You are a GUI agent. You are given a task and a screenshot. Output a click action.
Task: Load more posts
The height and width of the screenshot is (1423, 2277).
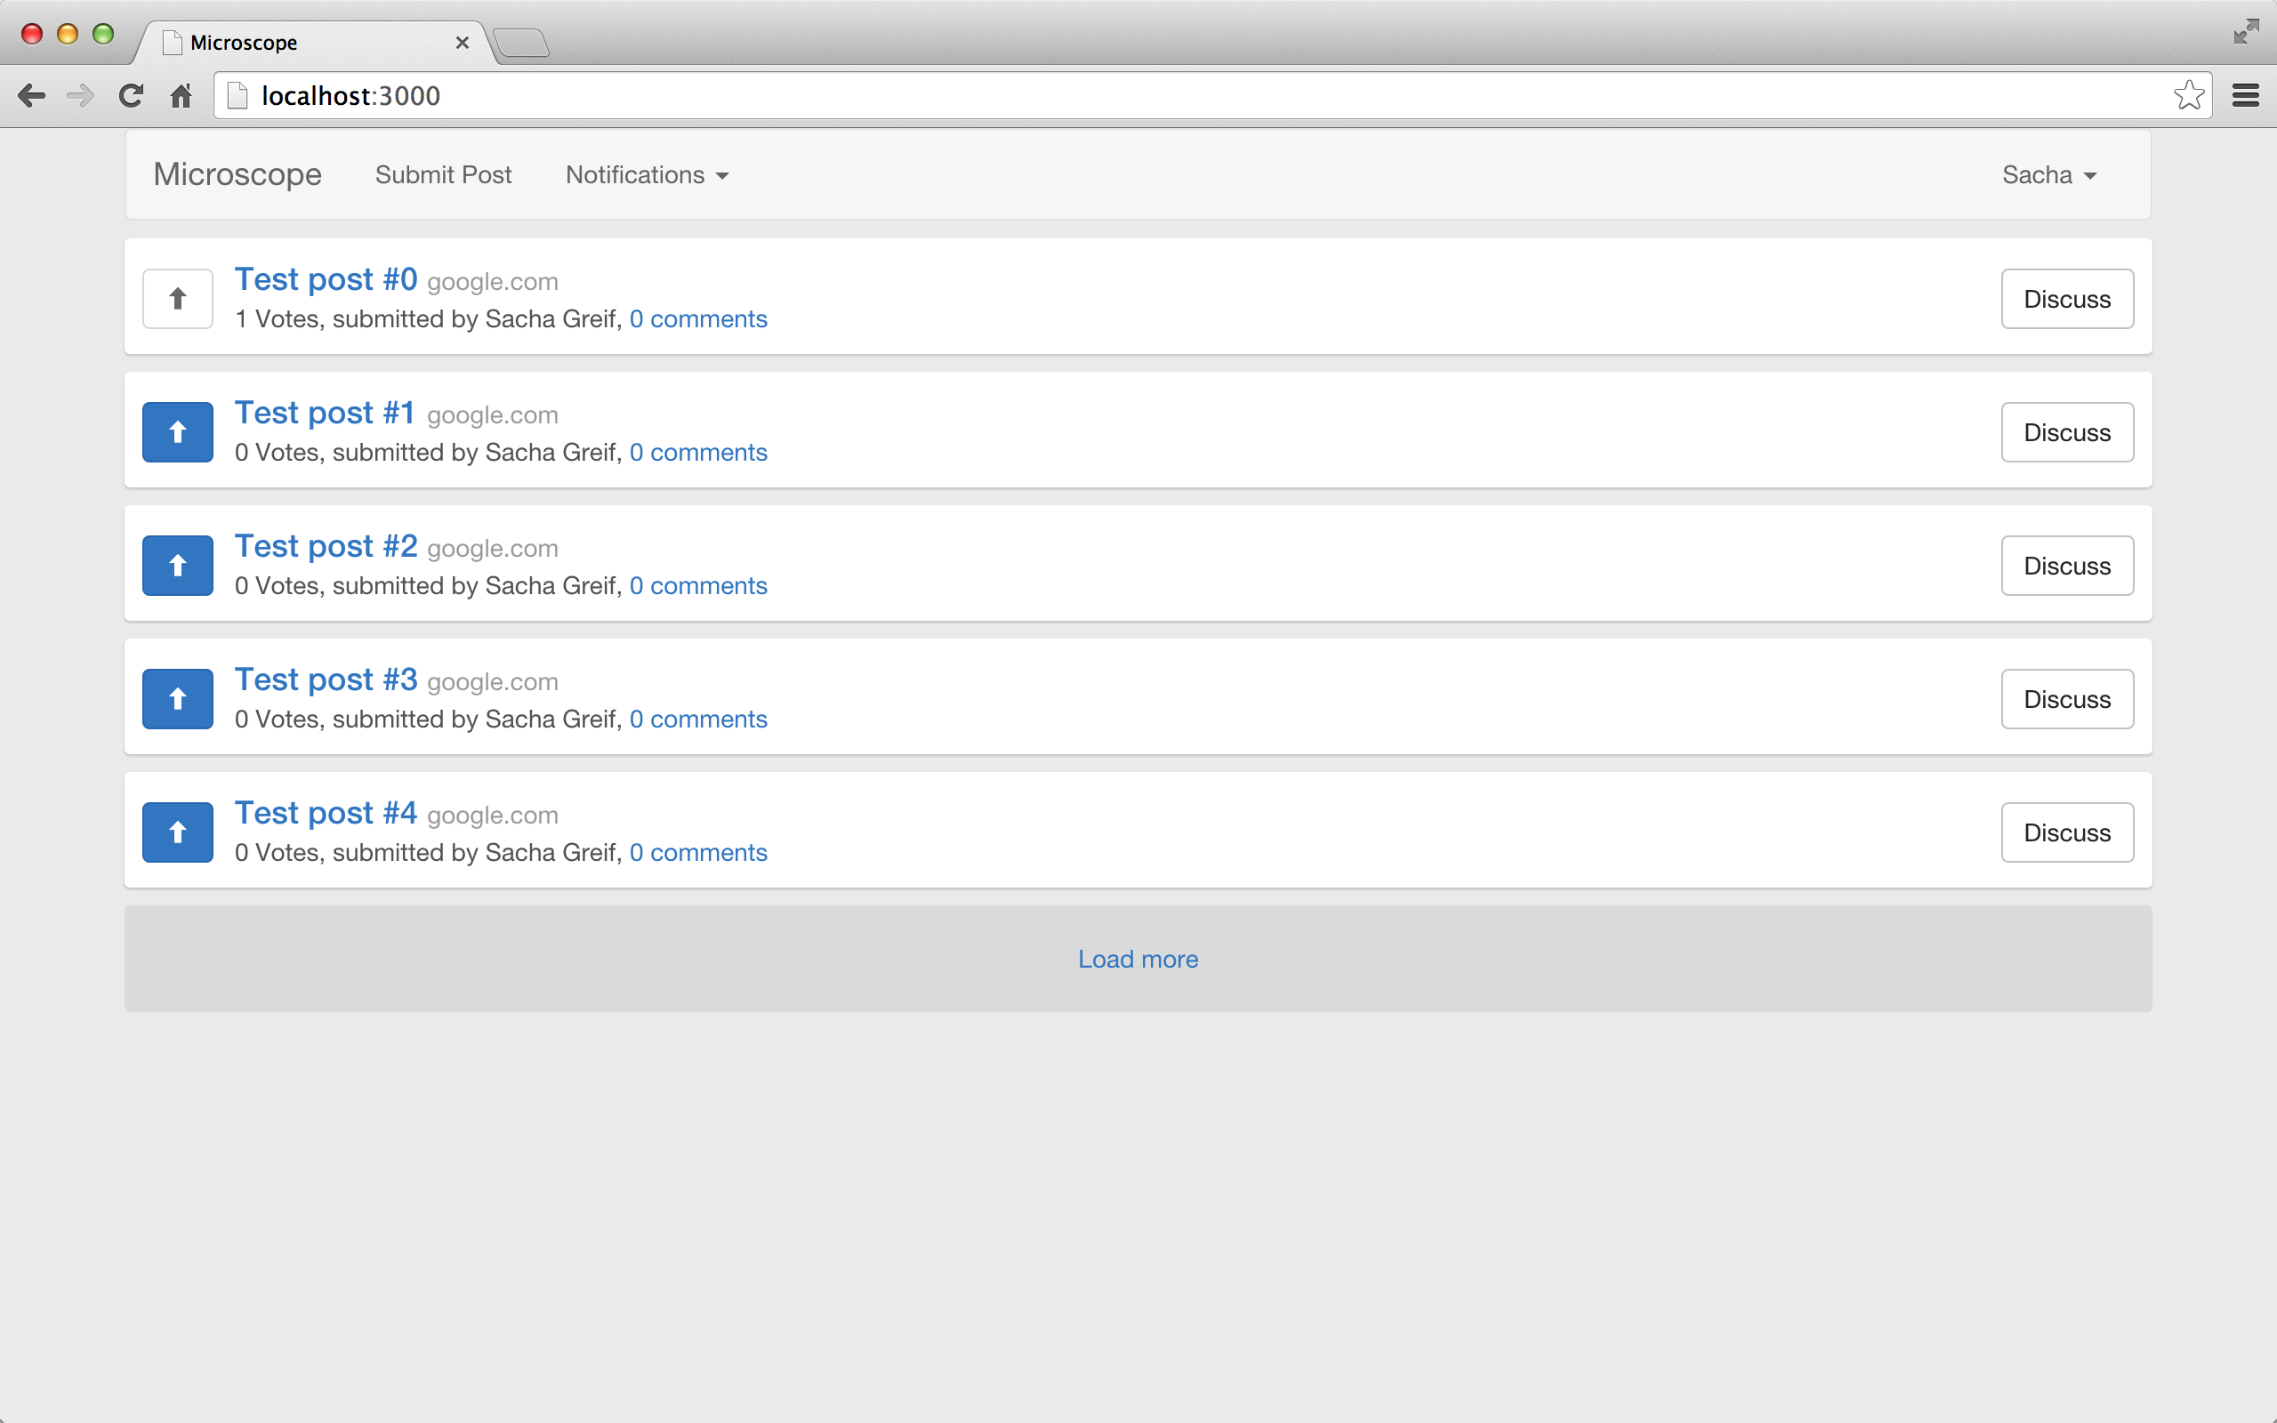pos(1138,959)
